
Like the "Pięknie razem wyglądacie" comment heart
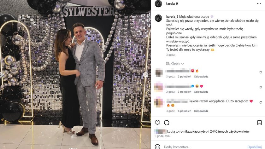[x=261, y=102]
